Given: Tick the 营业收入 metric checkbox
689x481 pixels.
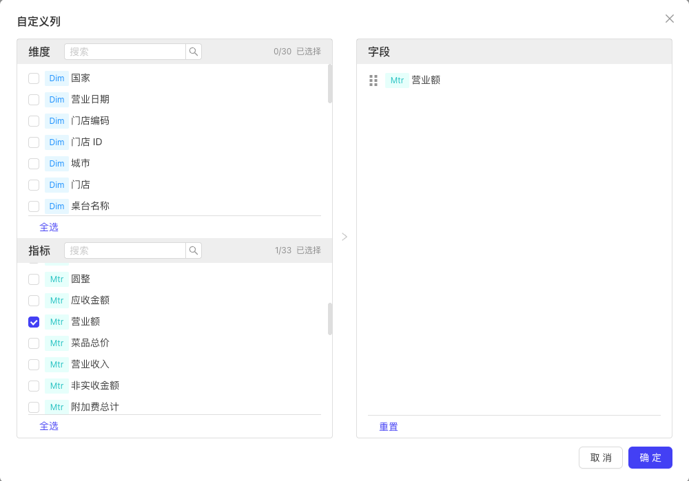Looking at the screenshot, I should (x=34, y=365).
